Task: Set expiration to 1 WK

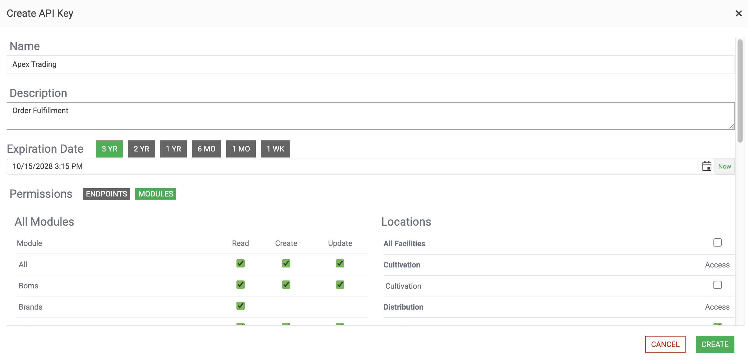Action: point(275,149)
